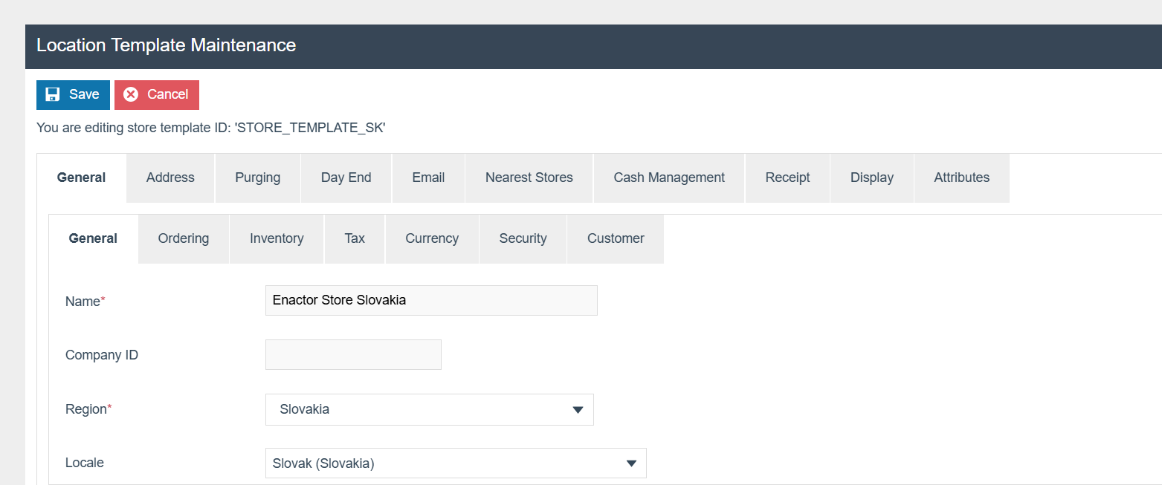Click the Cancel X circle icon
Image resolution: width=1162 pixels, height=485 pixels.
[132, 94]
